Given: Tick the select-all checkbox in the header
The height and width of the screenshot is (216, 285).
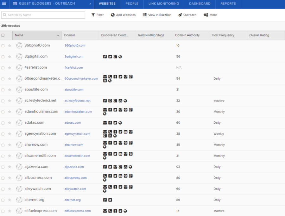Looking at the screenshot, I should click(x=3, y=35).
